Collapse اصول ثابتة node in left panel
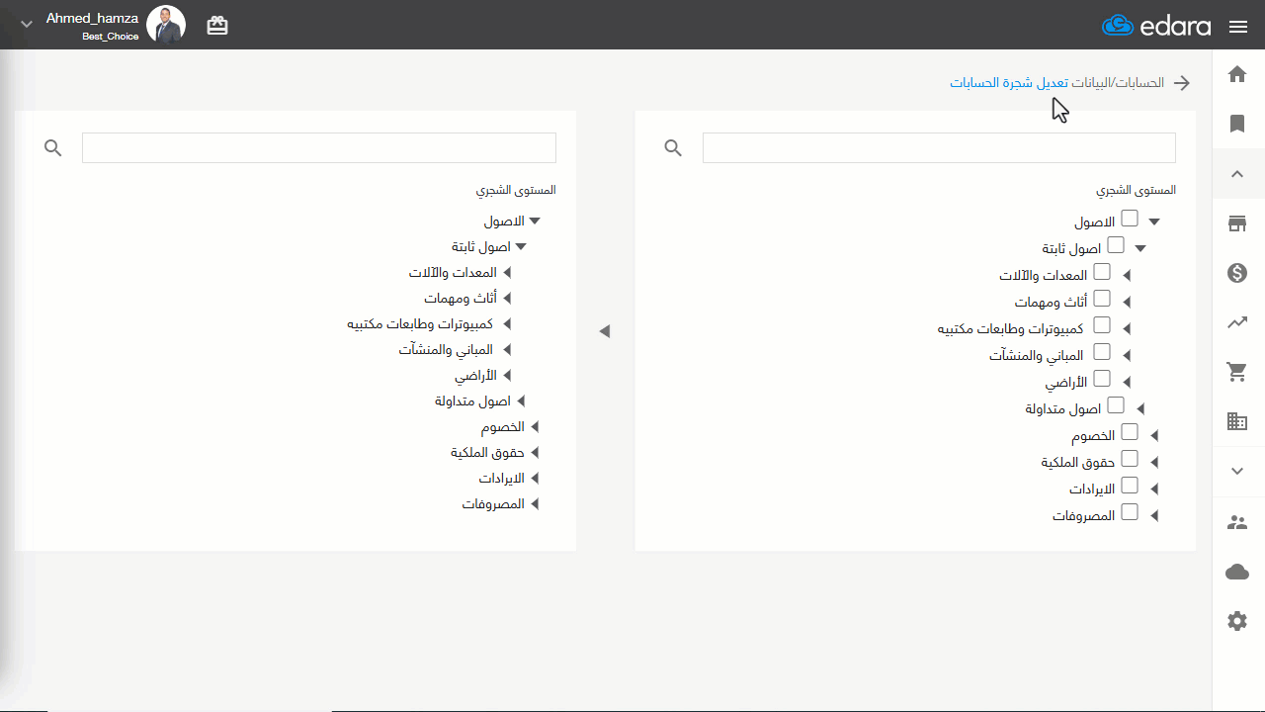The height and width of the screenshot is (712, 1265). [x=521, y=247]
